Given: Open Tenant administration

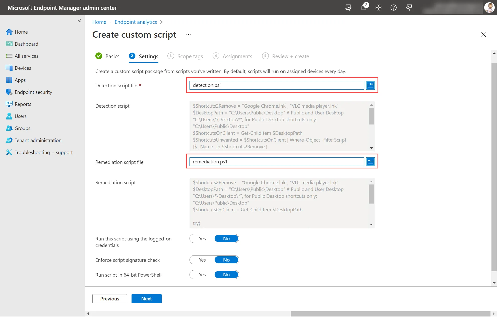Looking at the screenshot, I should pyautogui.click(x=38, y=140).
